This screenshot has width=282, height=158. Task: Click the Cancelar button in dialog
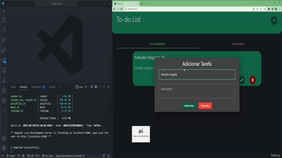point(205,106)
